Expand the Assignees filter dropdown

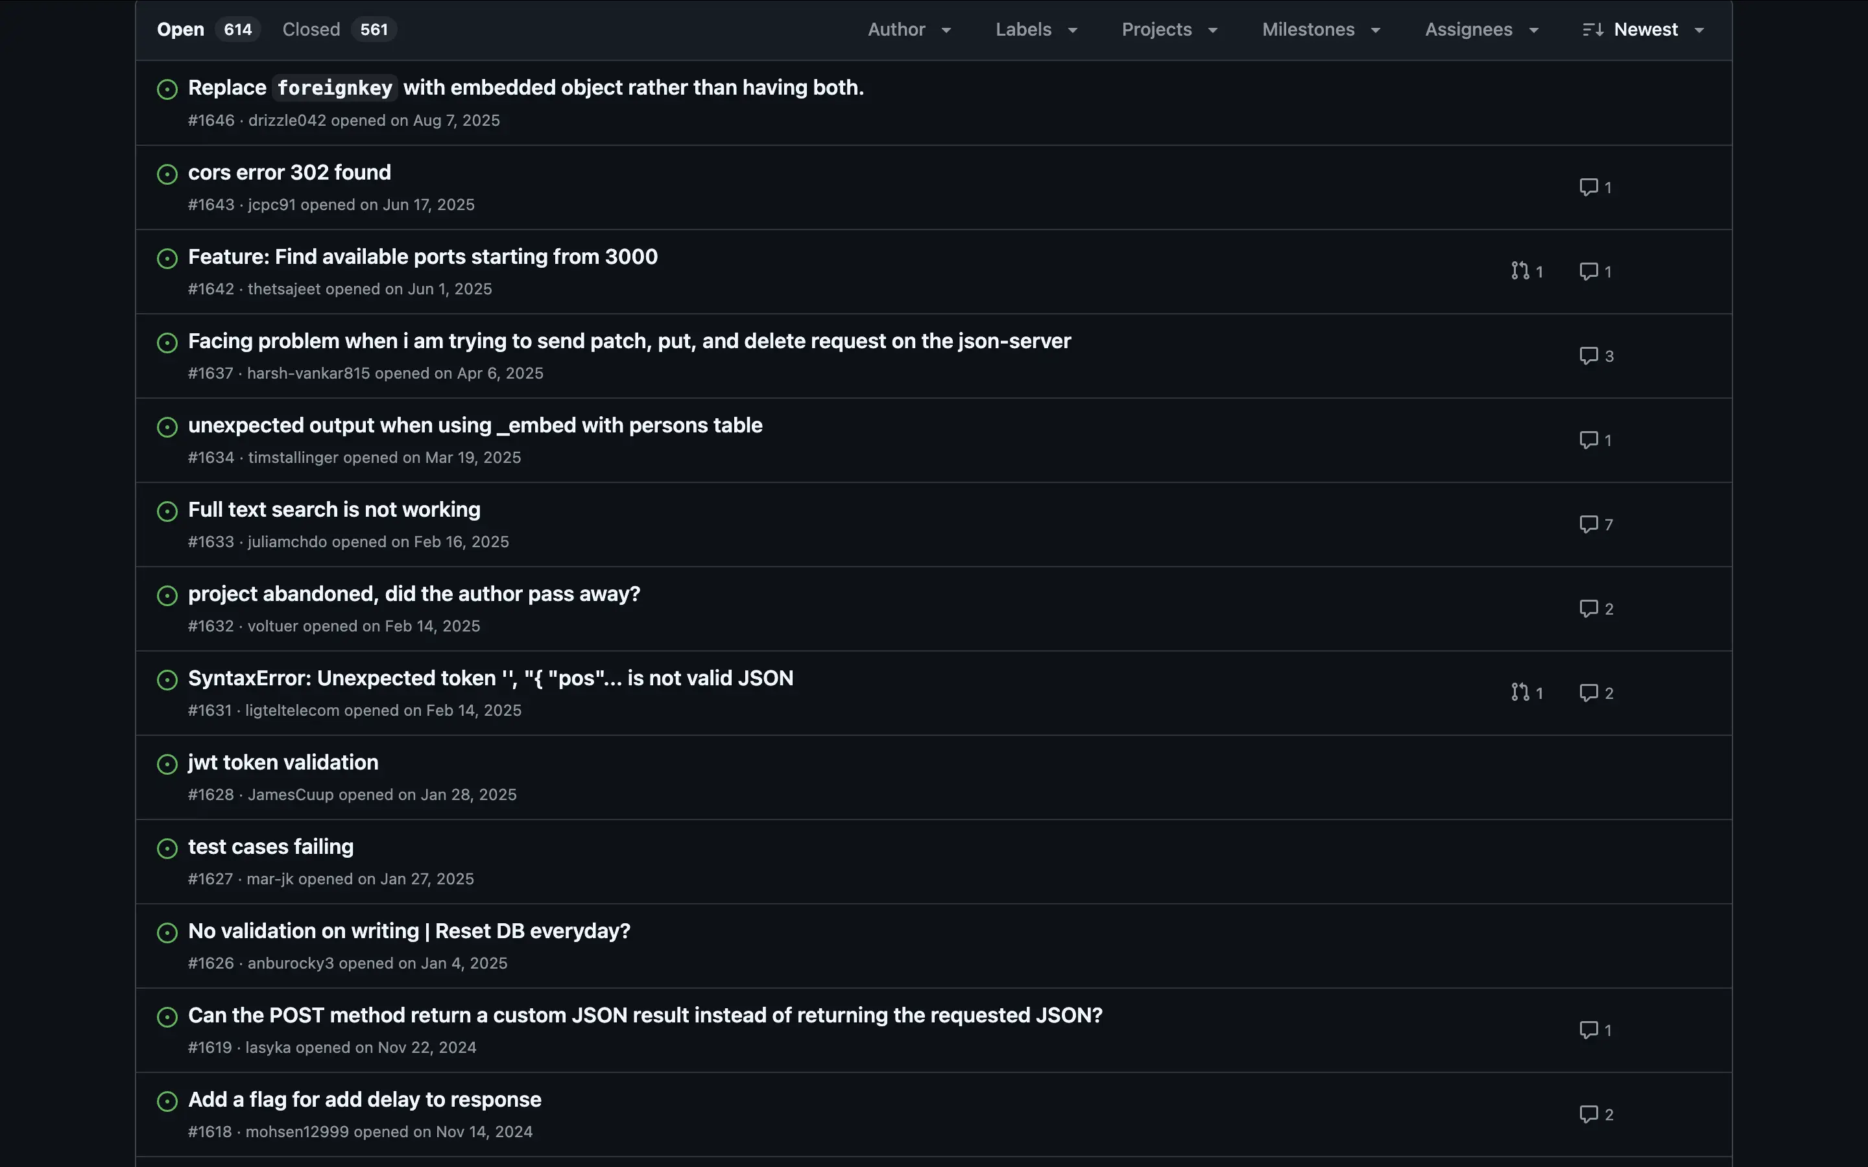[1481, 30]
